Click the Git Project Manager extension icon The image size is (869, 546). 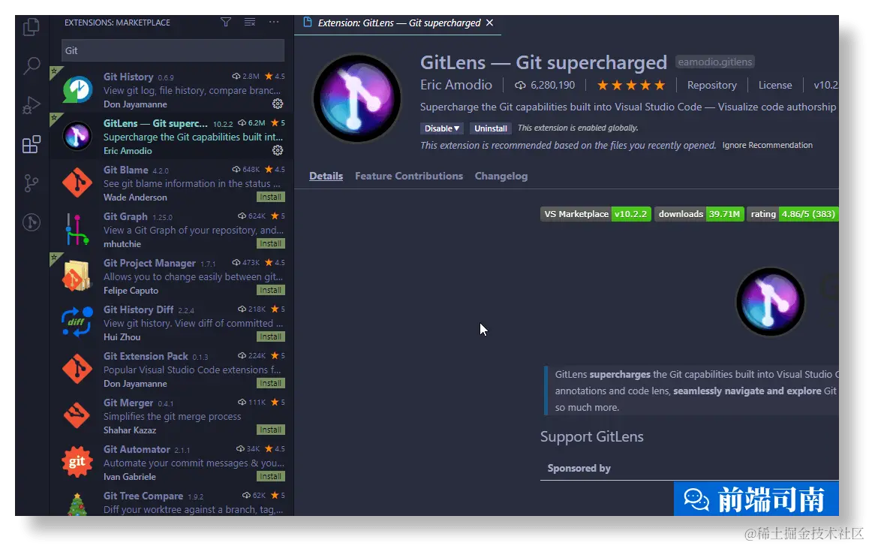pos(77,276)
